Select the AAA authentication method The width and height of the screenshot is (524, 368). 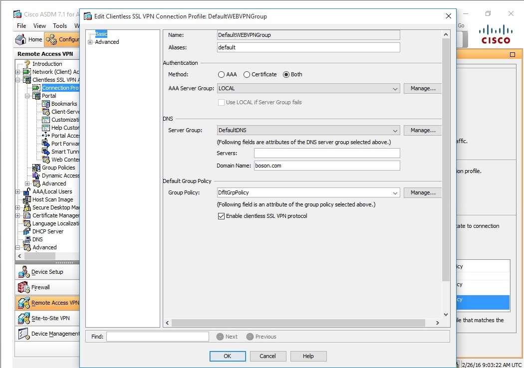[x=221, y=74]
